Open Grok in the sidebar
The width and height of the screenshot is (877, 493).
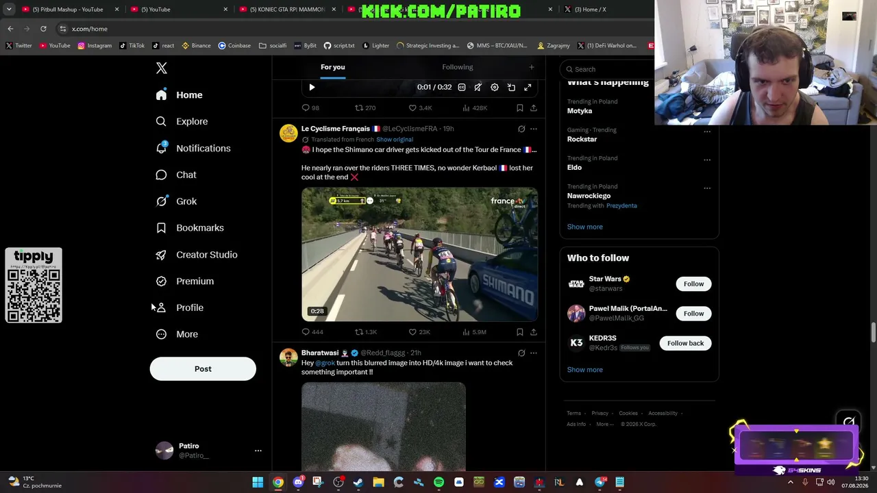tap(176, 201)
